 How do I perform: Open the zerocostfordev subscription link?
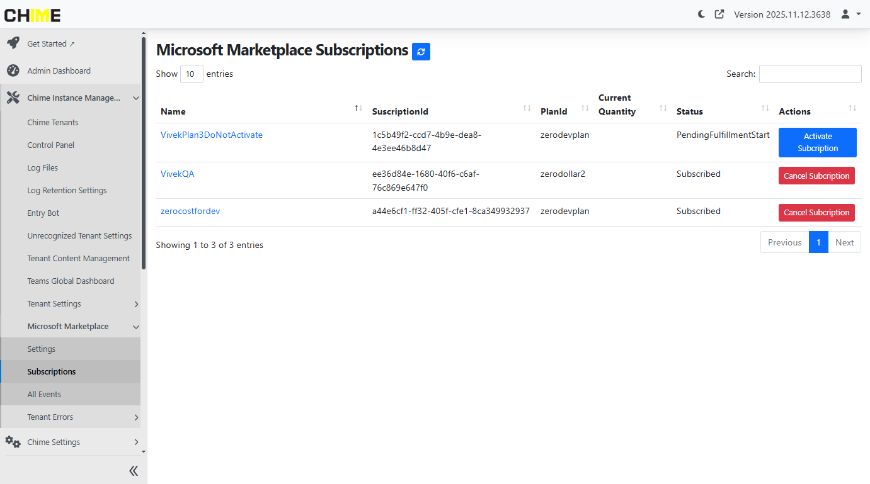(x=190, y=211)
